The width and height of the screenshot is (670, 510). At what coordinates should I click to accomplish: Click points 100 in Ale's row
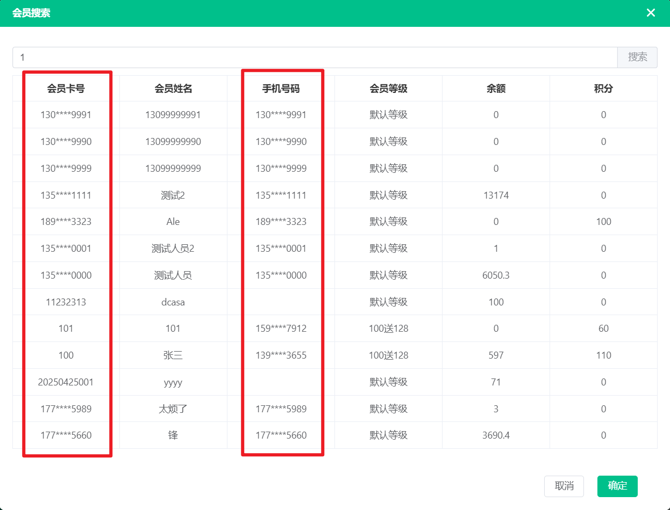tap(603, 222)
